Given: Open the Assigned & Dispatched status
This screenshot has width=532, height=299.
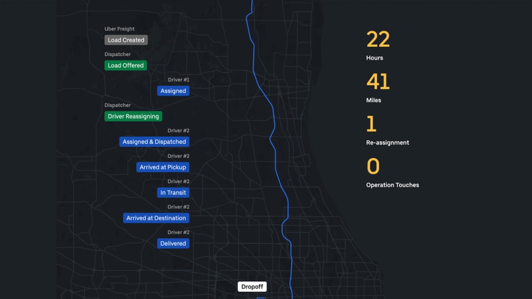Looking at the screenshot, I should click(154, 142).
